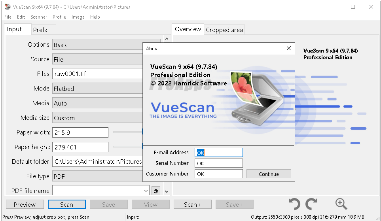Click the Paper height field showing 279.401
This screenshot has height=221, width=381.
pyautogui.click(x=80, y=147)
